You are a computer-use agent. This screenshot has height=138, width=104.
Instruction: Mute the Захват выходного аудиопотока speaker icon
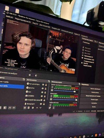pos(52,90)
